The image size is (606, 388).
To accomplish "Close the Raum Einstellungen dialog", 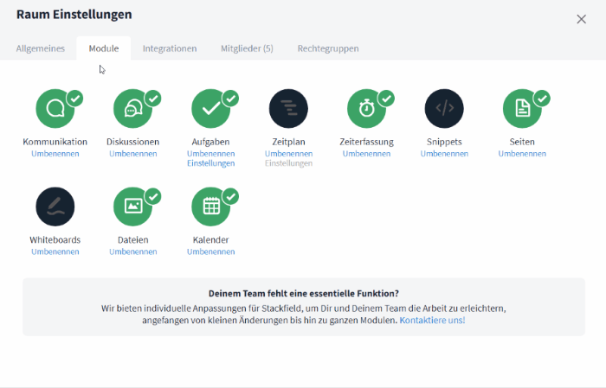I will pos(582,19).
